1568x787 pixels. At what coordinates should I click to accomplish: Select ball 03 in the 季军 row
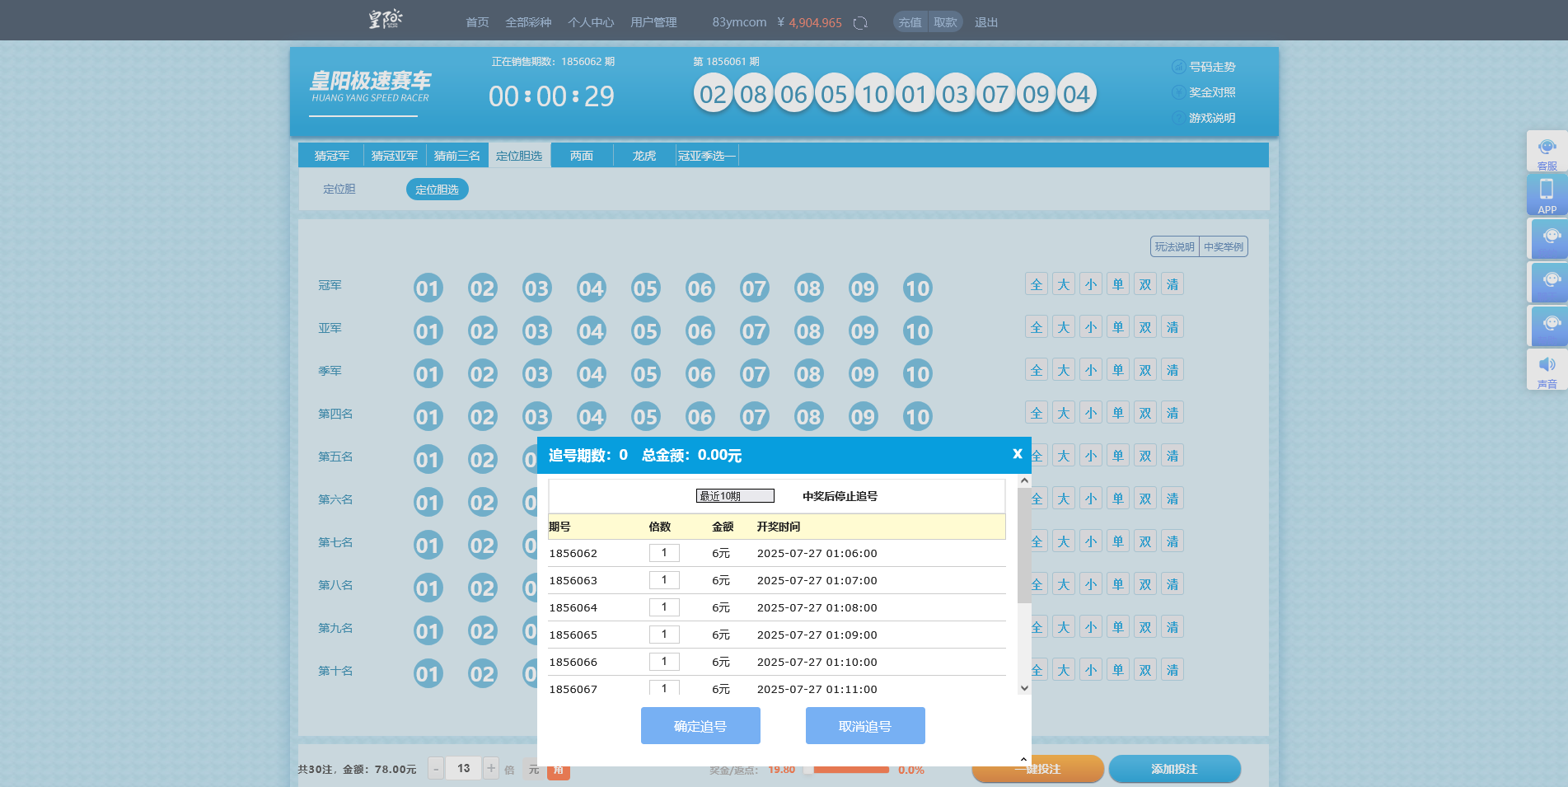tap(536, 374)
